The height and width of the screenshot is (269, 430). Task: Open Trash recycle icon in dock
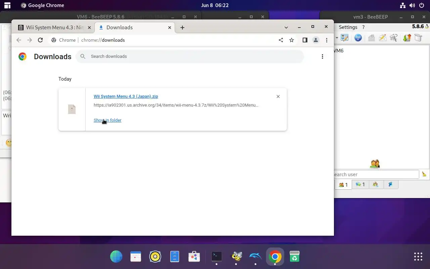295,257
